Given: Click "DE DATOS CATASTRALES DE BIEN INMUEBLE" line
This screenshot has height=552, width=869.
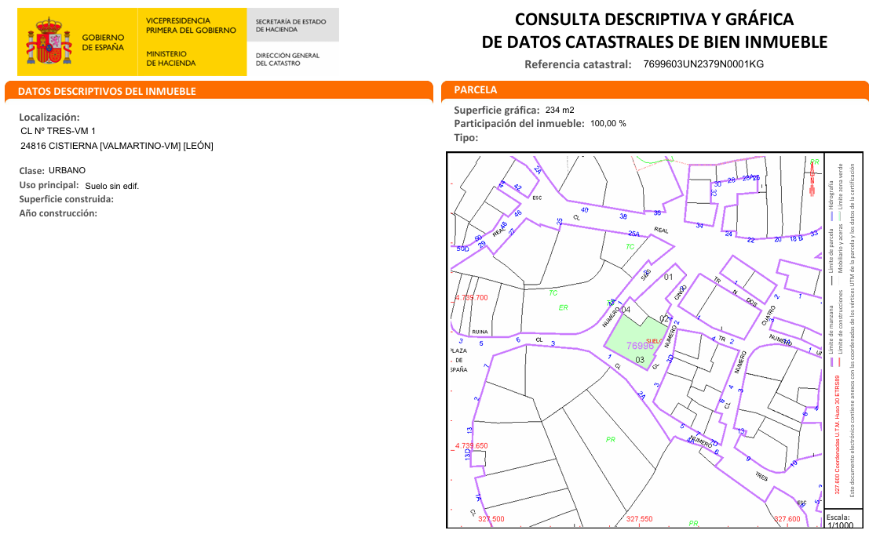Looking at the screenshot, I should [655, 42].
